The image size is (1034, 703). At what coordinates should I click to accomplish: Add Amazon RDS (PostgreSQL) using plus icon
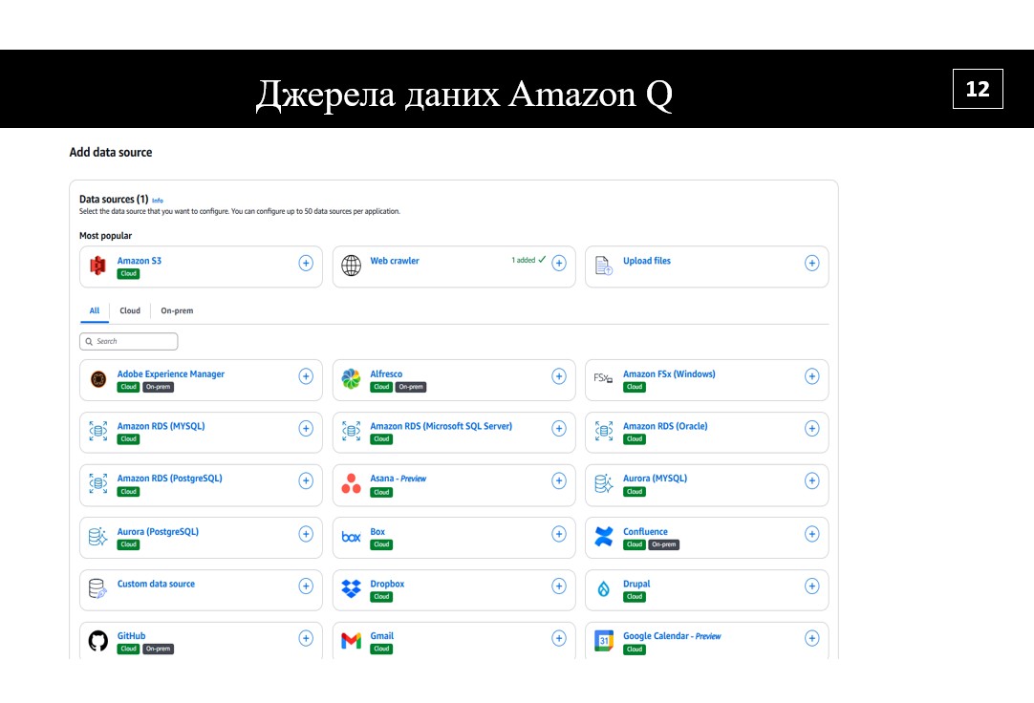tap(306, 481)
